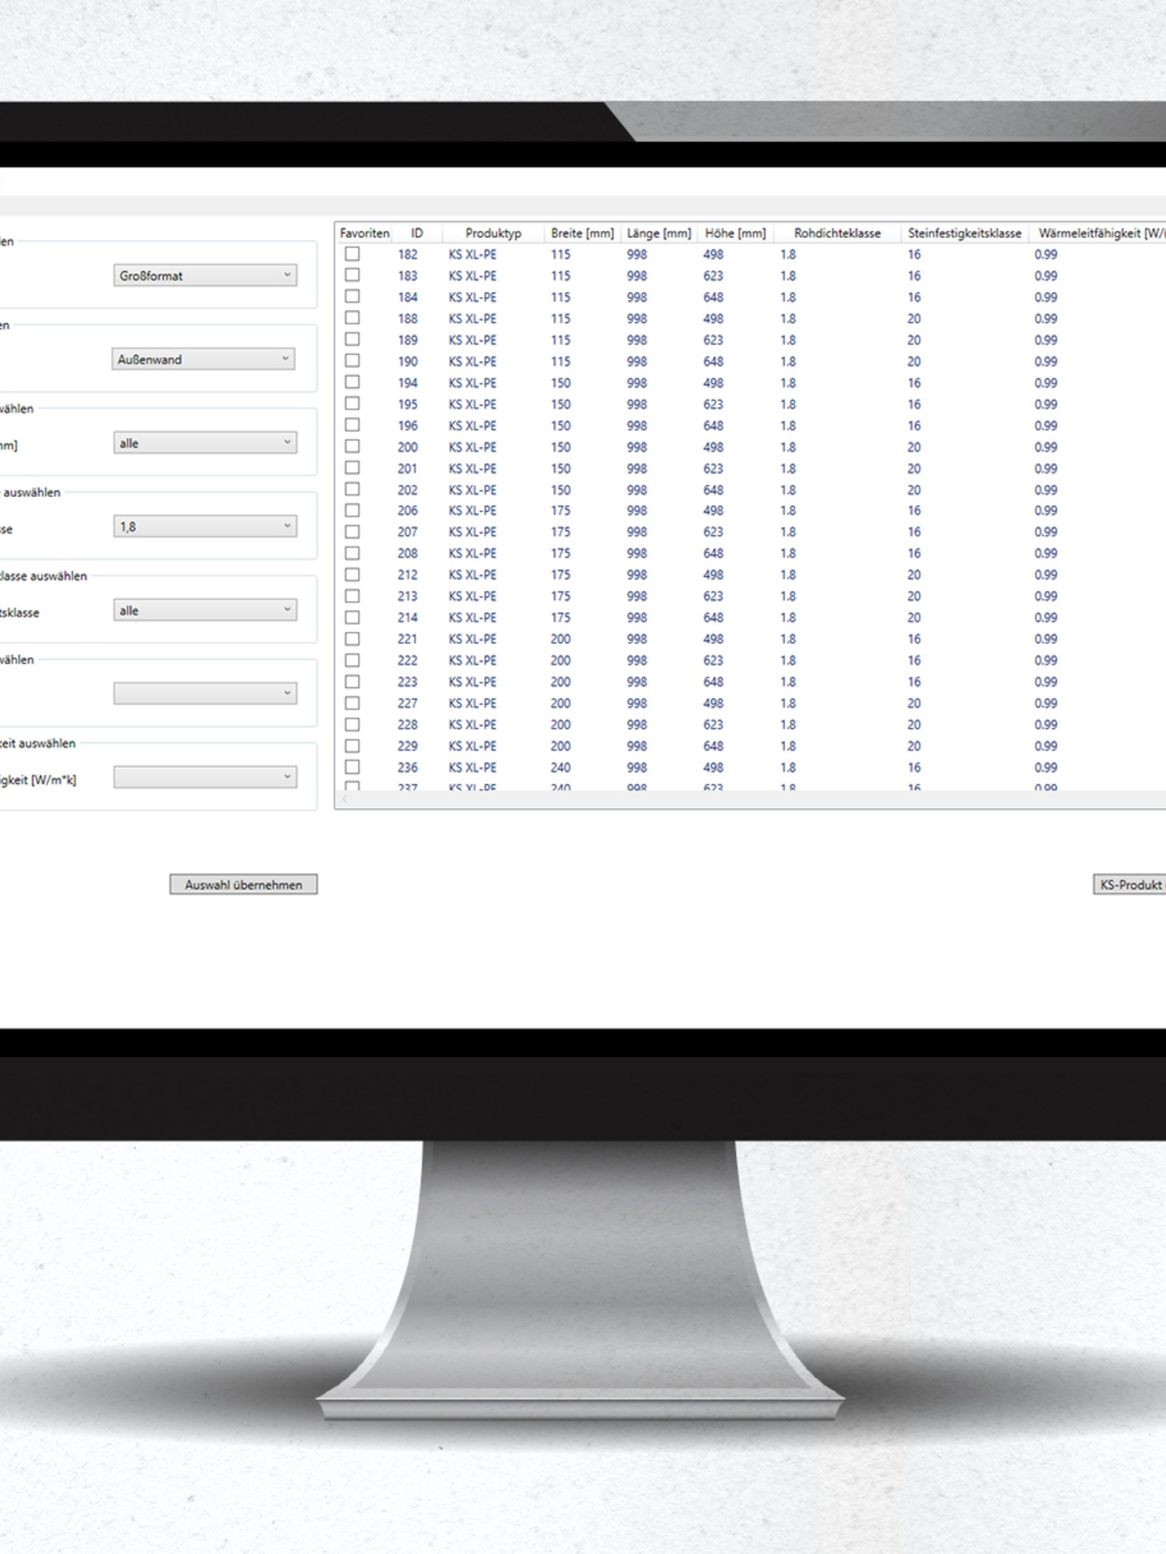Click the horizontal scrollbar left arrow

(345, 799)
